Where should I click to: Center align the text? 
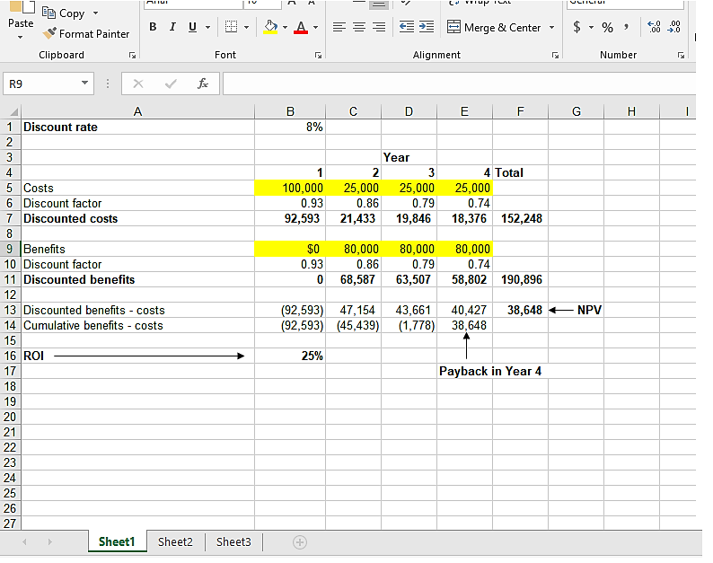(x=359, y=27)
